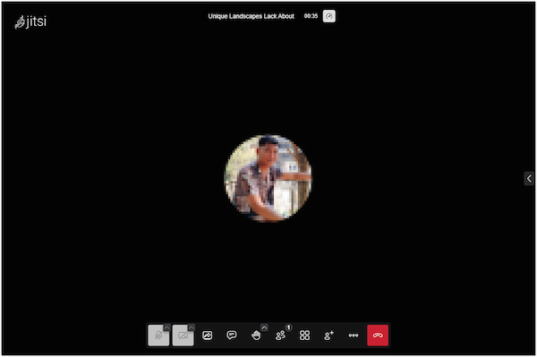Click the 00:35 meeting timer
The width and height of the screenshot is (537, 357).
tap(311, 16)
